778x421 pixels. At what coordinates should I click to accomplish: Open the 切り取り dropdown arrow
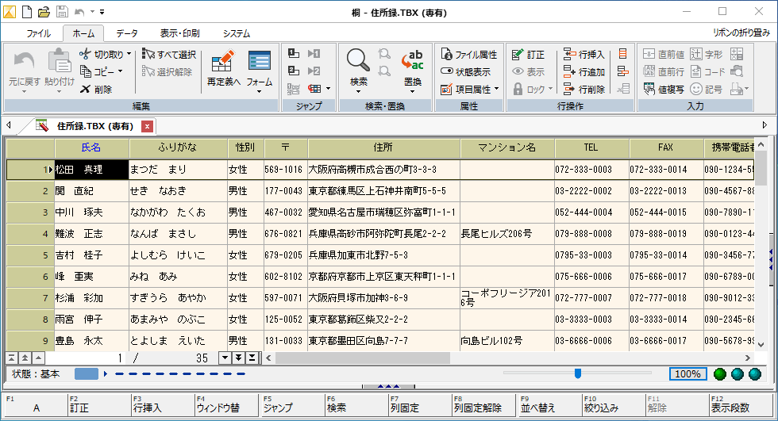[x=129, y=54]
